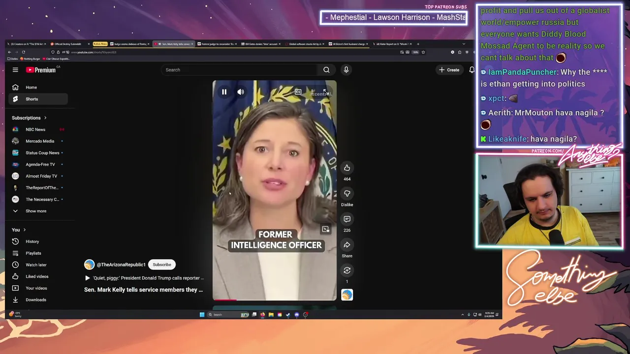The width and height of the screenshot is (630, 354).
Task: Share this Short via arrow icon
Action: pos(347,245)
